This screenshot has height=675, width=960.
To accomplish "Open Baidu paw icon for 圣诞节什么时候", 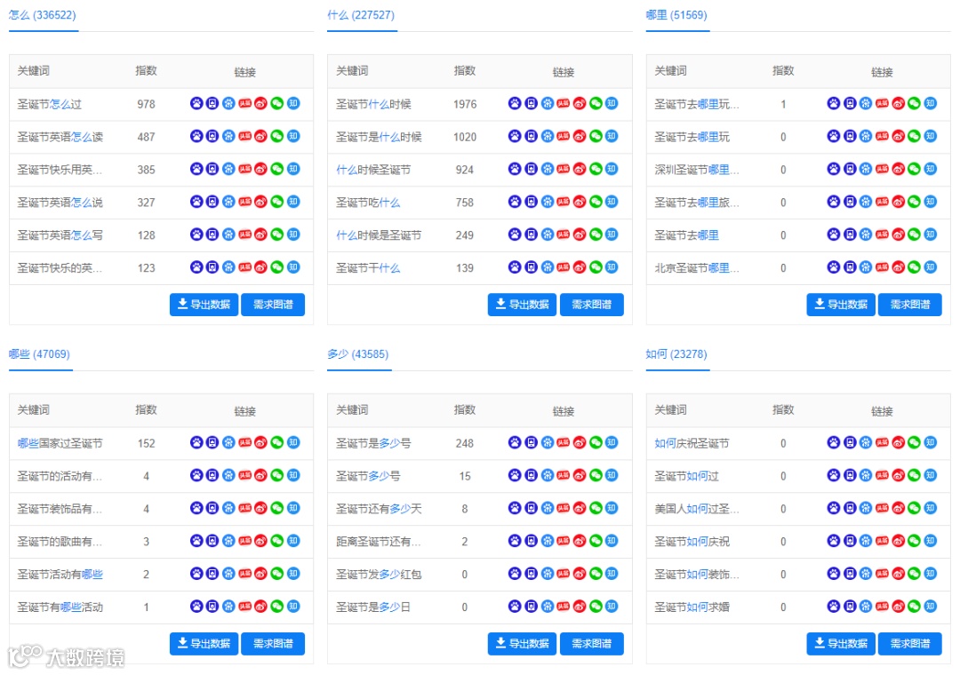I will coord(515,103).
